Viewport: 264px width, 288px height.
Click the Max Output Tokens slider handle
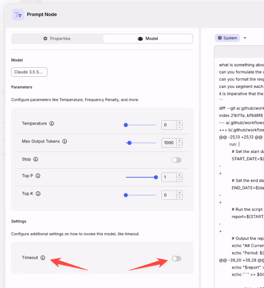(x=130, y=143)
